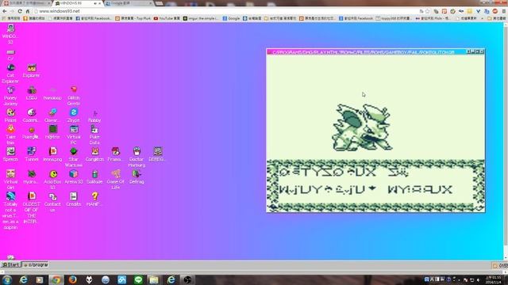
Task: Open Google Chrome from the OS taskbar
Action: pyautogui.click(x=56, y=279)
